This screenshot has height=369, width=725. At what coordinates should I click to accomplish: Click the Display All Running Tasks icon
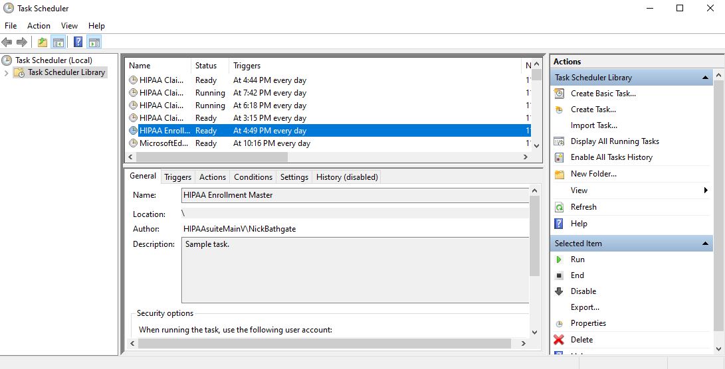tap(559, 141)
